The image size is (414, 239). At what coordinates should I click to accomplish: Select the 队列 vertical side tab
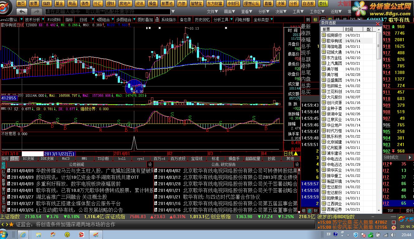click(x=3, y=174)
